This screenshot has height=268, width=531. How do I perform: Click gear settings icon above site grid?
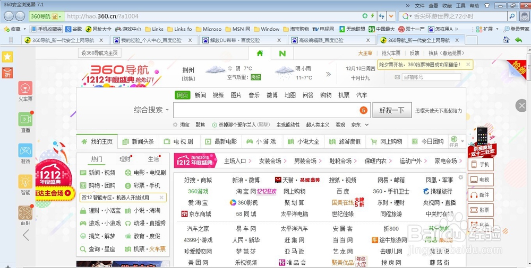pos(460,177)
